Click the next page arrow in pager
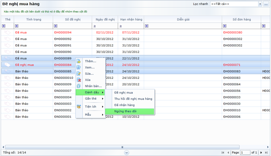The image size is (271, 156). coord(261,153)
